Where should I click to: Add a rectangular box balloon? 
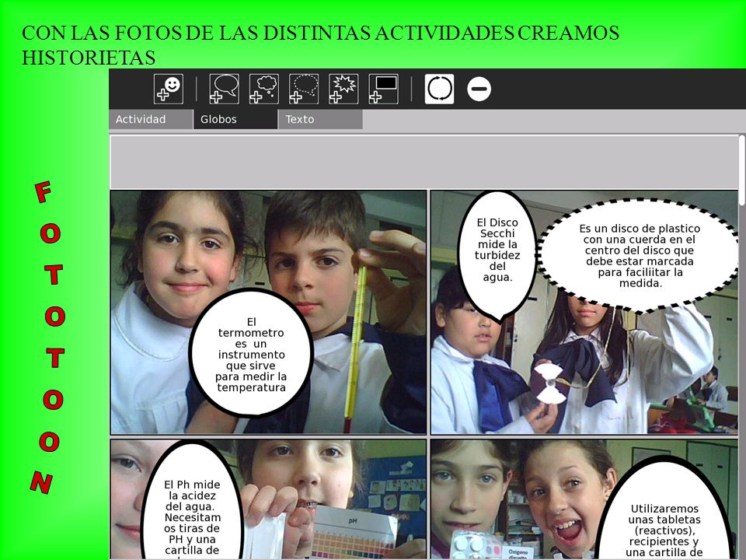[383, 89]
